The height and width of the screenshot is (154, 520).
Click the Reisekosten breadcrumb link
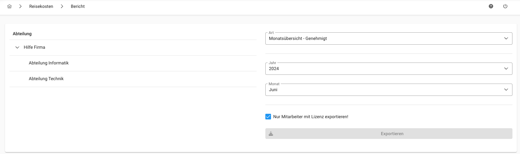tap(41, 6)
